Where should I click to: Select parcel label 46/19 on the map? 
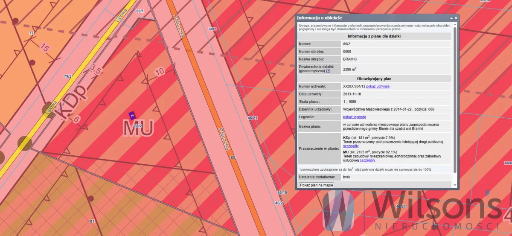pos(282,193)
